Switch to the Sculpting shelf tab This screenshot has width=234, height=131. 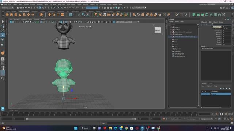[34, 11]
